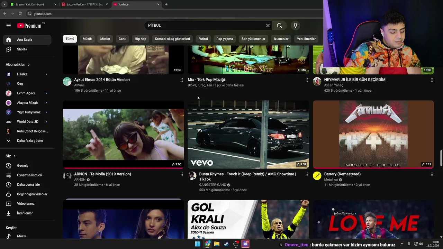Go to Ana Sayfa in sidebar
Screen dimensions: 443x249
coord(27,40)
